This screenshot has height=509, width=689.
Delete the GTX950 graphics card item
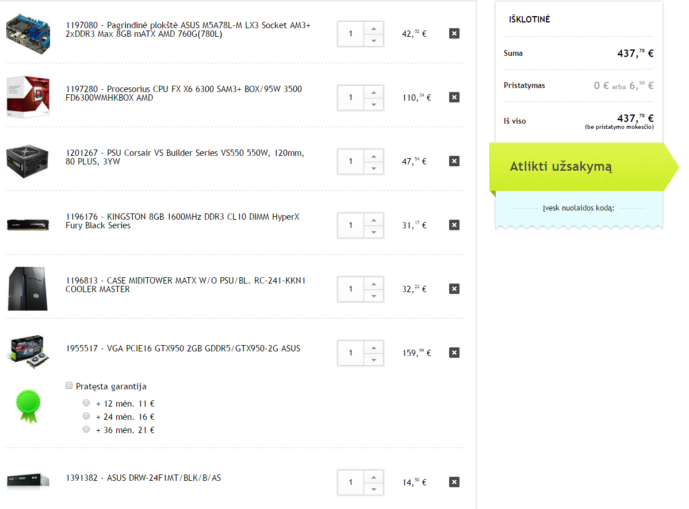454,353
